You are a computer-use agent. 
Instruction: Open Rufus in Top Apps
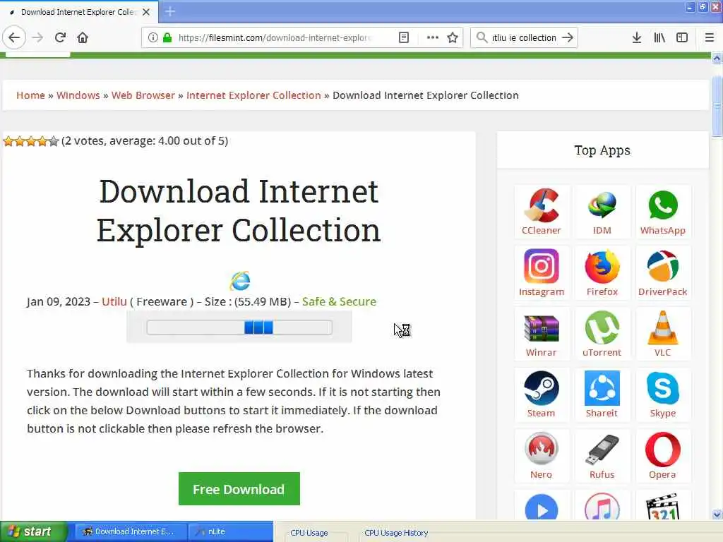pos(602,456)
